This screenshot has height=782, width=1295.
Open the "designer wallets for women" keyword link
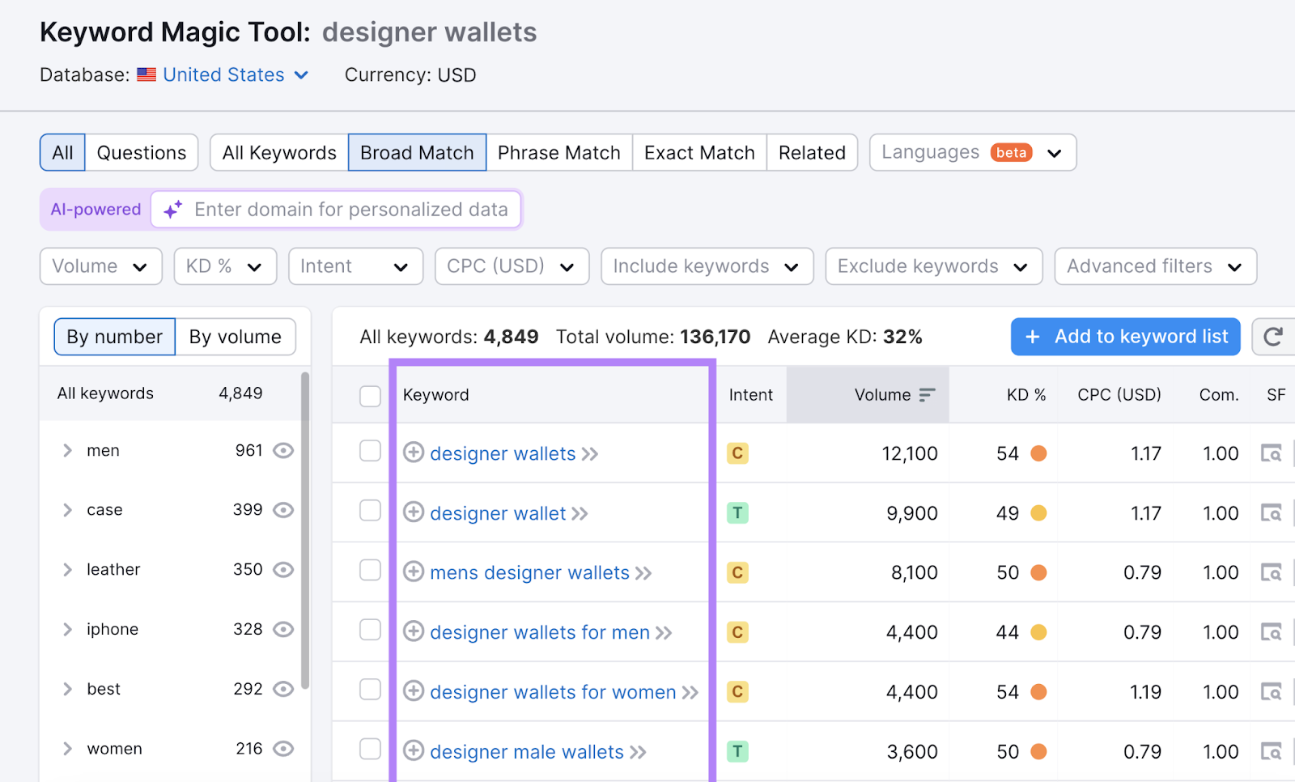553,692
